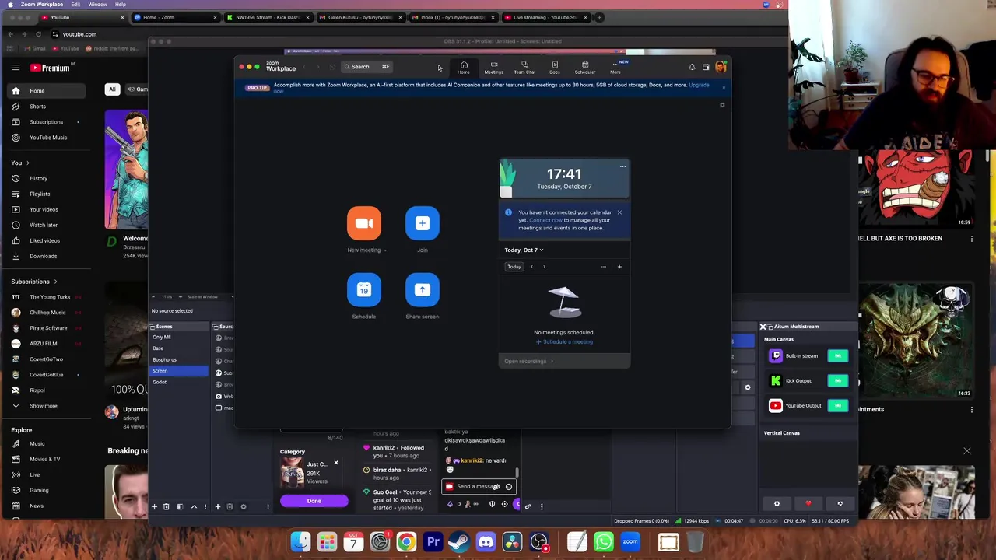Add a calendar event with plus icon
996x560 pixels.
pyautogui.click(x=619, y=267)
